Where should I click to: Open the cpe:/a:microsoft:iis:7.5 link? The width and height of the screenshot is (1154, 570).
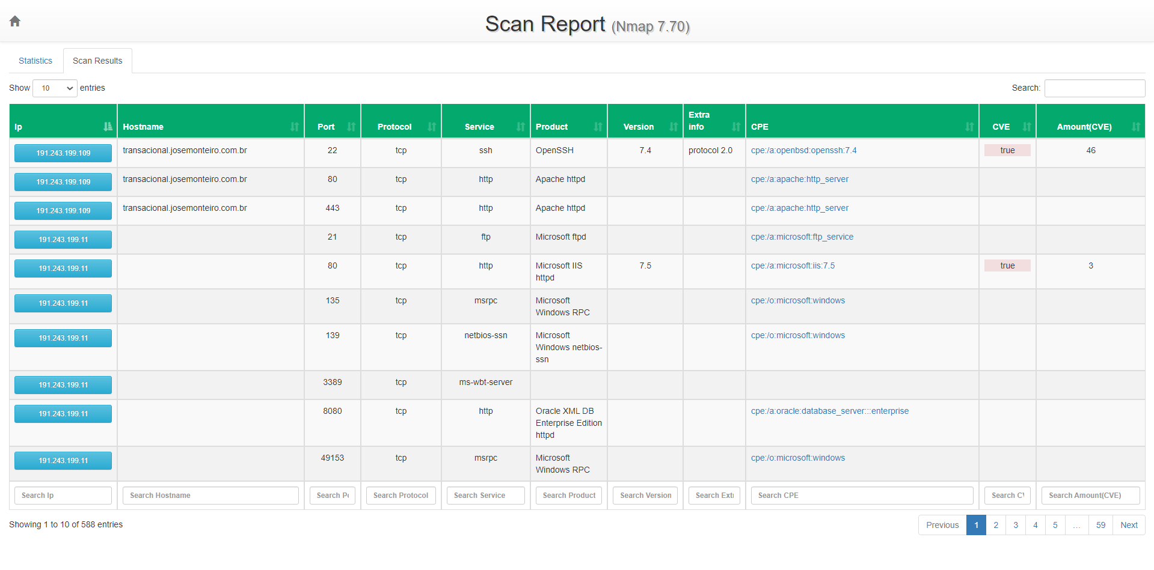click(793, 265)
